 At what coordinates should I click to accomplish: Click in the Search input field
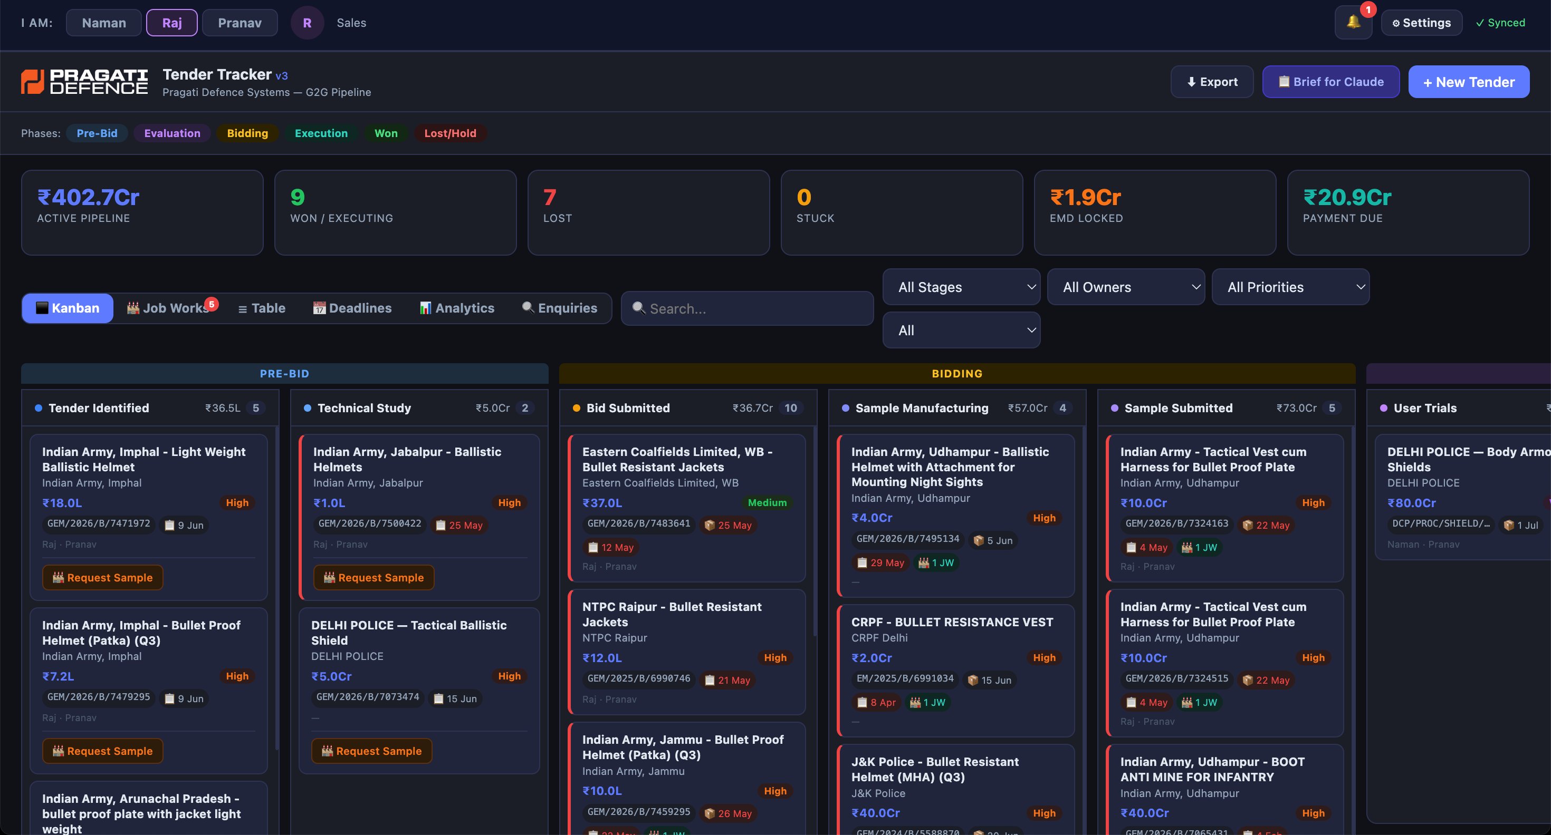tap(747, 308)
